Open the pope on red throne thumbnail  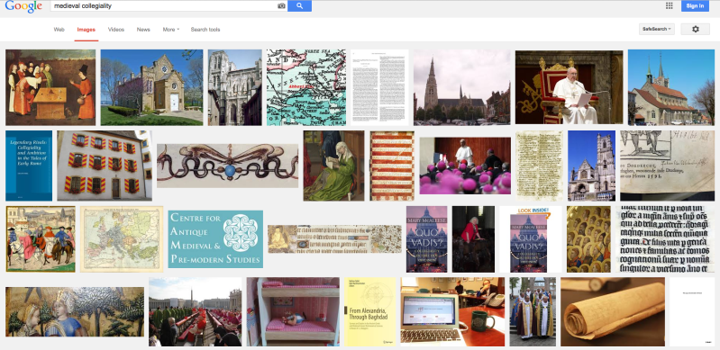pyautogui.click(x=569, y=87)
